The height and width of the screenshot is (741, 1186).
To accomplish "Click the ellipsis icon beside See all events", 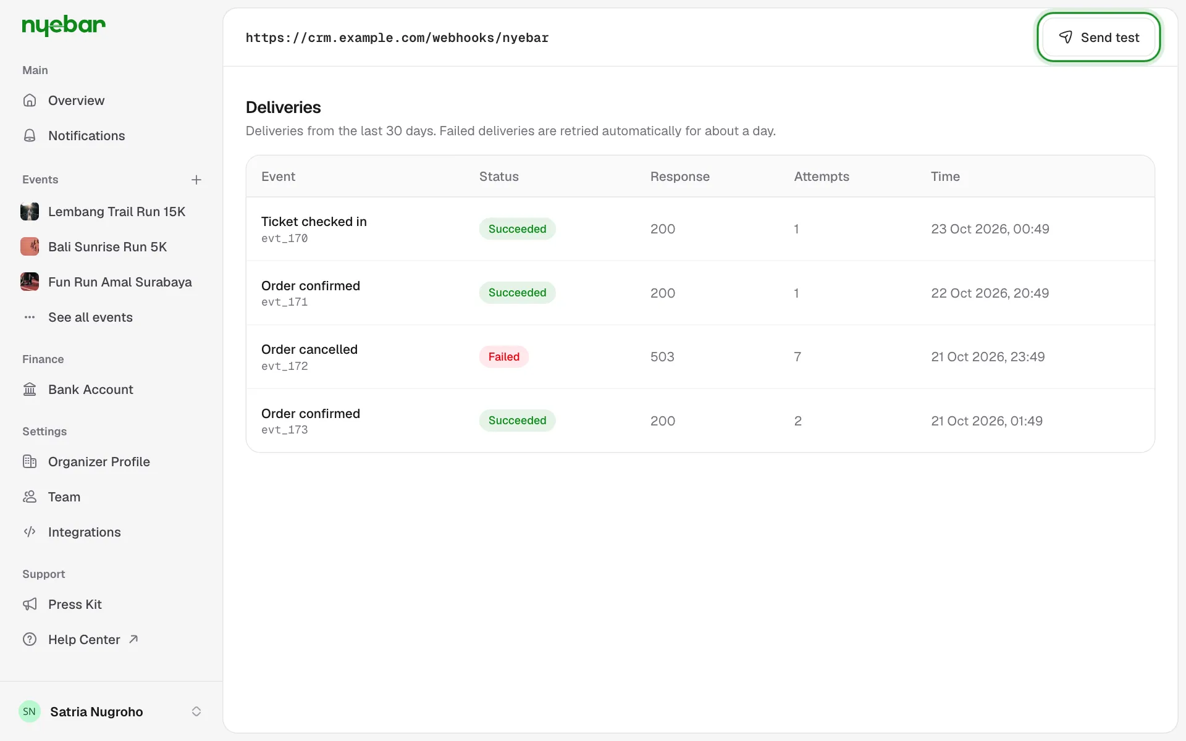I will point(30,317).
